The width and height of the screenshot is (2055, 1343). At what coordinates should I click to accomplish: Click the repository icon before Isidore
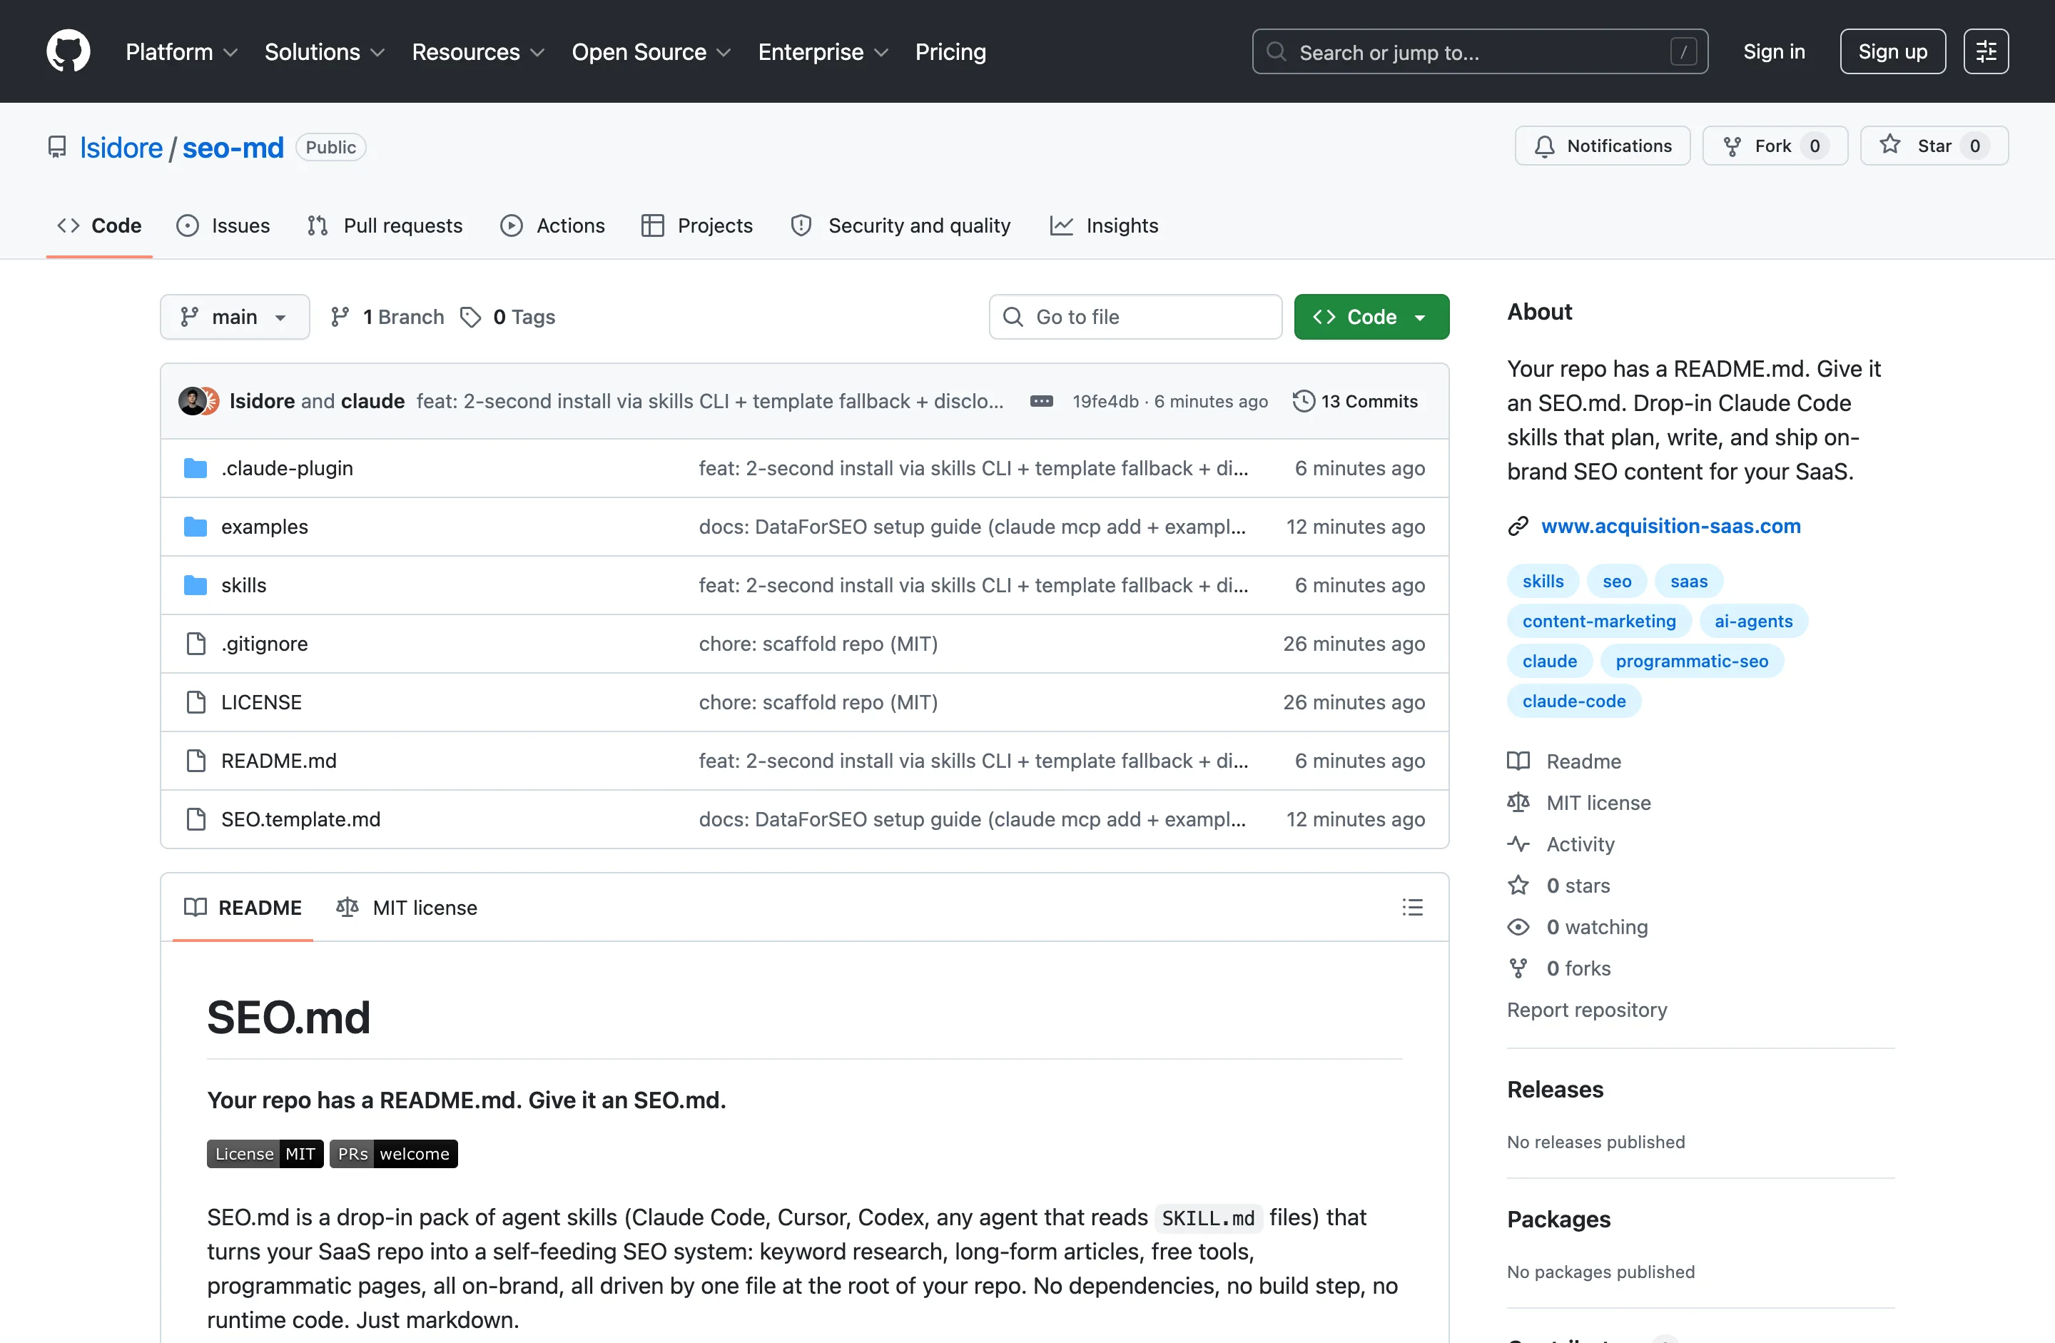[57, 148]
